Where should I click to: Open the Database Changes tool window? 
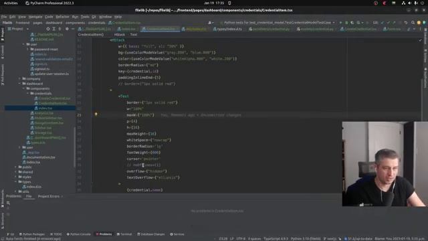tap(151, 234)
